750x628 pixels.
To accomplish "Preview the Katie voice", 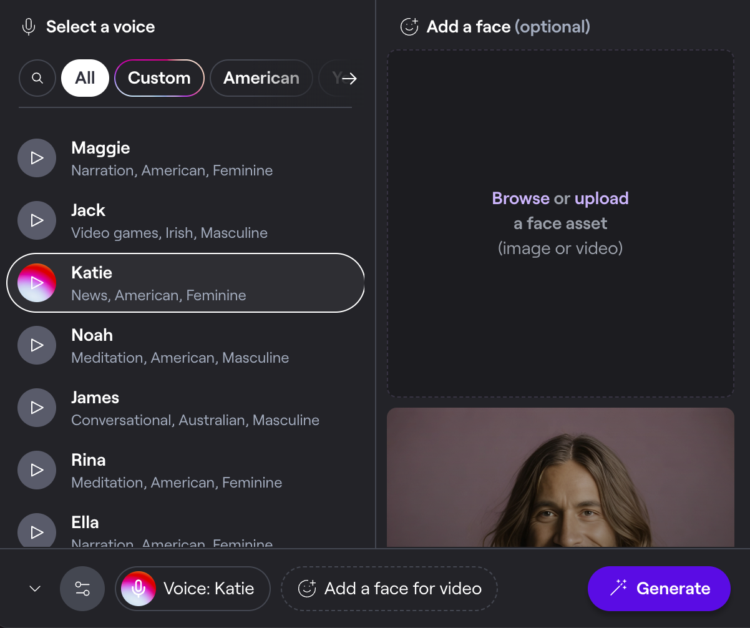I will click(37, 283).
